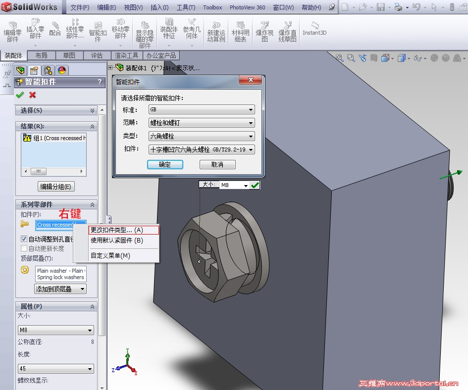Image resolution: width=468 pixels, height=390 pixels.
Task: Collapse the 结果(R) section
Action: coord(92,127)
